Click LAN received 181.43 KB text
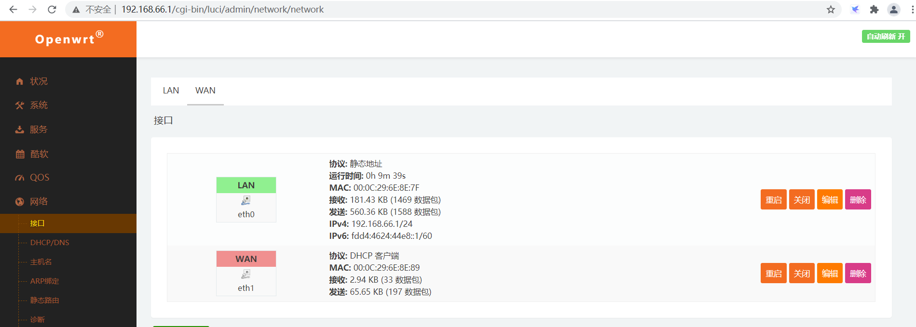This screenshot has width=916, height=327. click(395, 200)
